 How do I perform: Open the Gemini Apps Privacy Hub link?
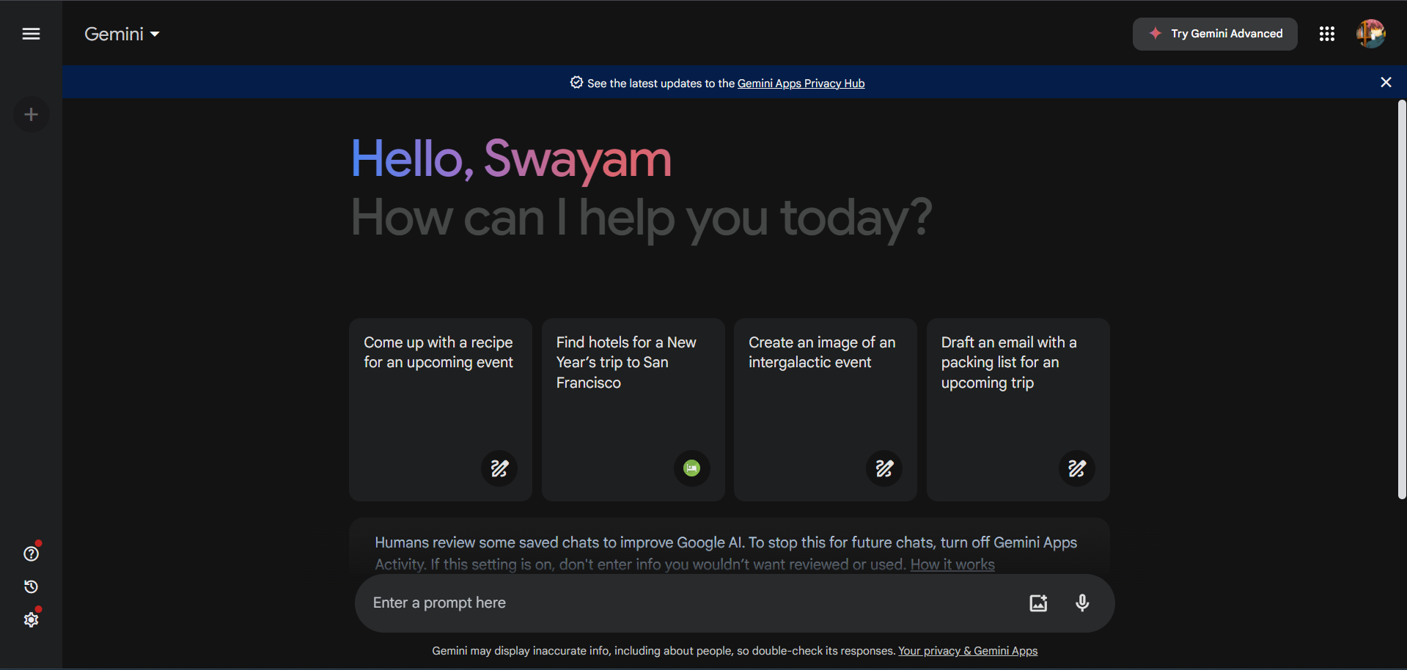(801, 84)
